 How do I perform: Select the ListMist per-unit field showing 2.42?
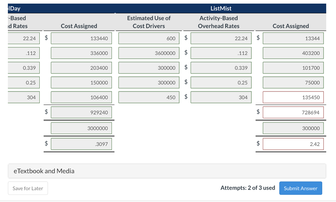point(293,144)
